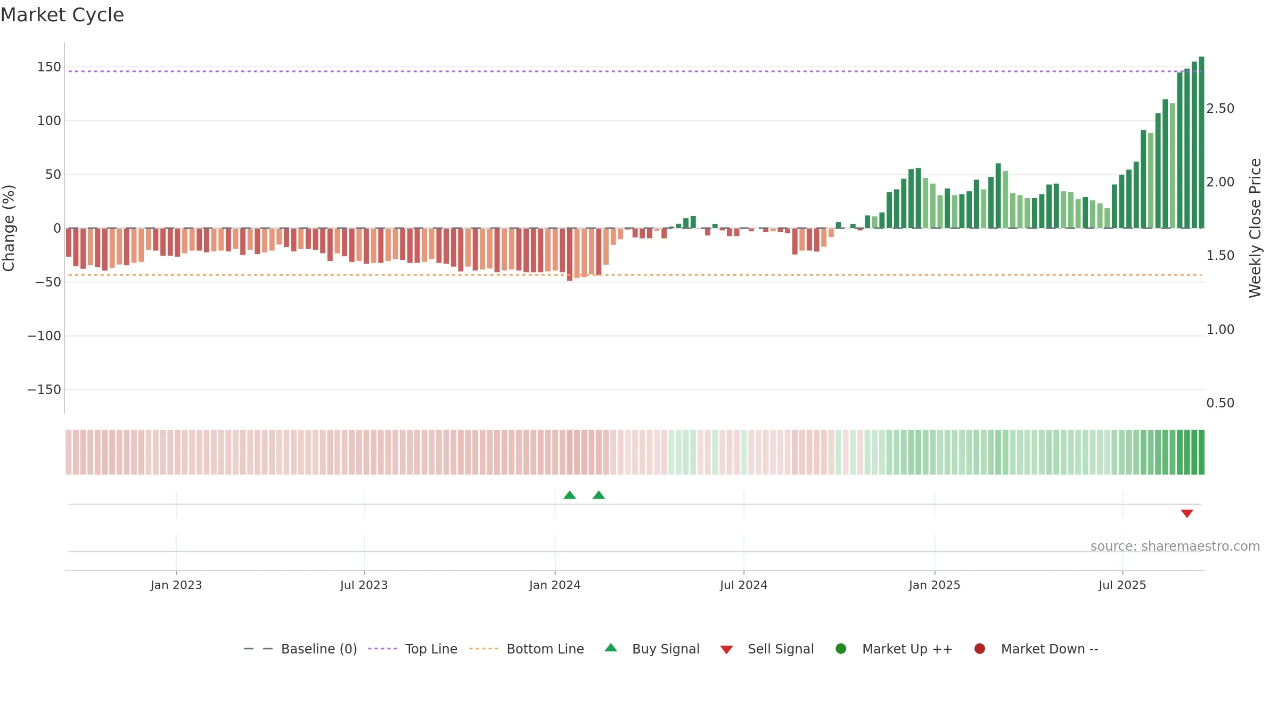Click first buy signal marker at Jan 2024
This screenshot has height=719, width=1278.
[570, 495]
